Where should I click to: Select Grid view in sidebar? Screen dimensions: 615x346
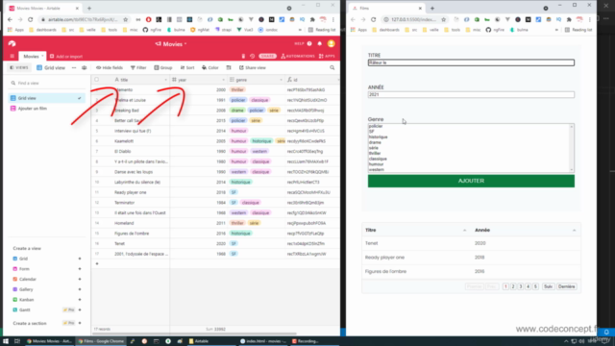47,98
